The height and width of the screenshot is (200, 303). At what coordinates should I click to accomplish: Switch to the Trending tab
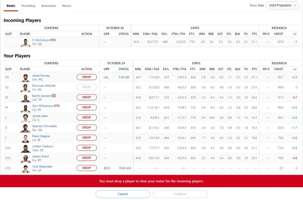click(28, 6)
